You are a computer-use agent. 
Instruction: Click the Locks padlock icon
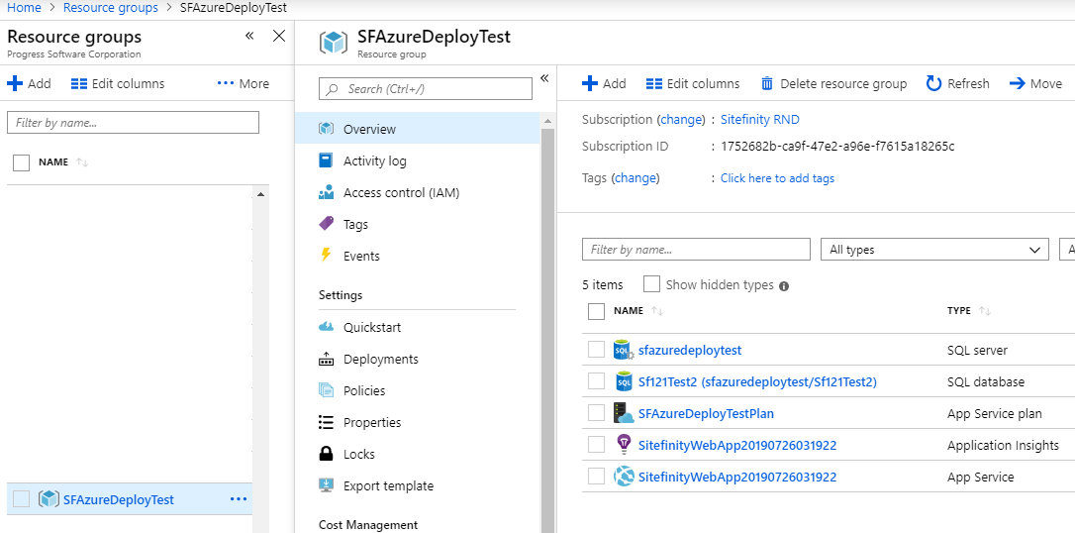tap(326, 454)
